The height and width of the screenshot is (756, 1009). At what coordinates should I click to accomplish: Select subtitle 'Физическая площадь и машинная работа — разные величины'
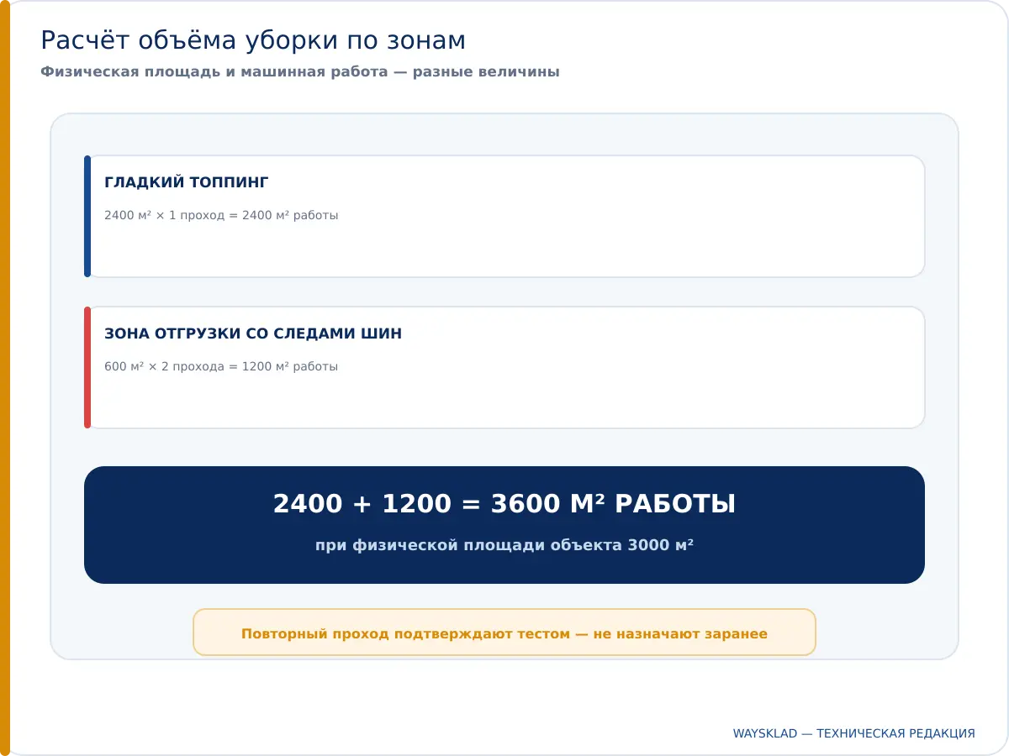coord(300,72)
